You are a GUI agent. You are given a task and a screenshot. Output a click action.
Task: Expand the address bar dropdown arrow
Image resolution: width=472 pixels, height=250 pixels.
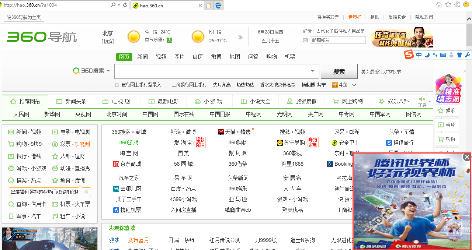pos(119,5)
